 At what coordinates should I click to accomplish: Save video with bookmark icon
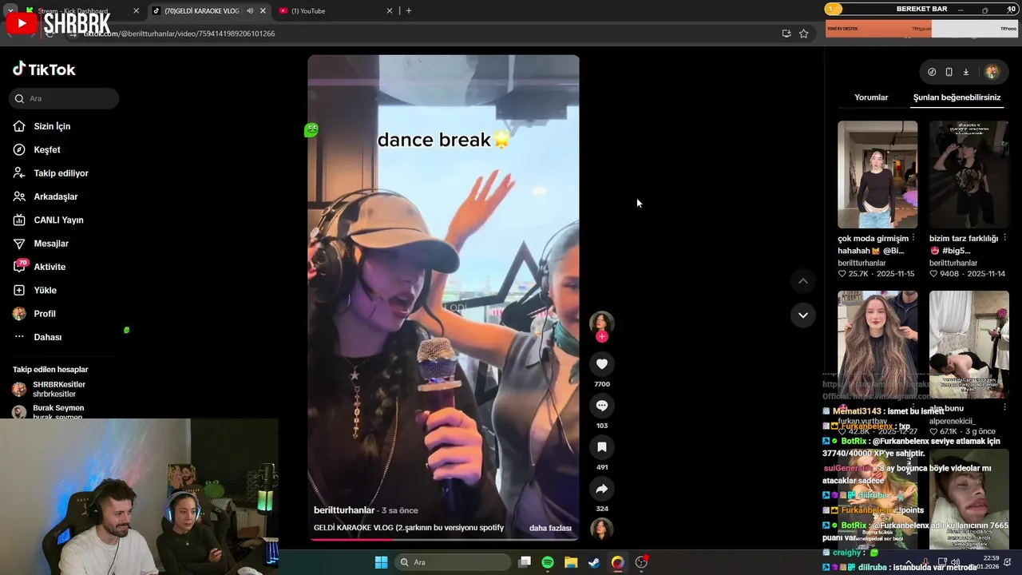click(x=602, y=447)
